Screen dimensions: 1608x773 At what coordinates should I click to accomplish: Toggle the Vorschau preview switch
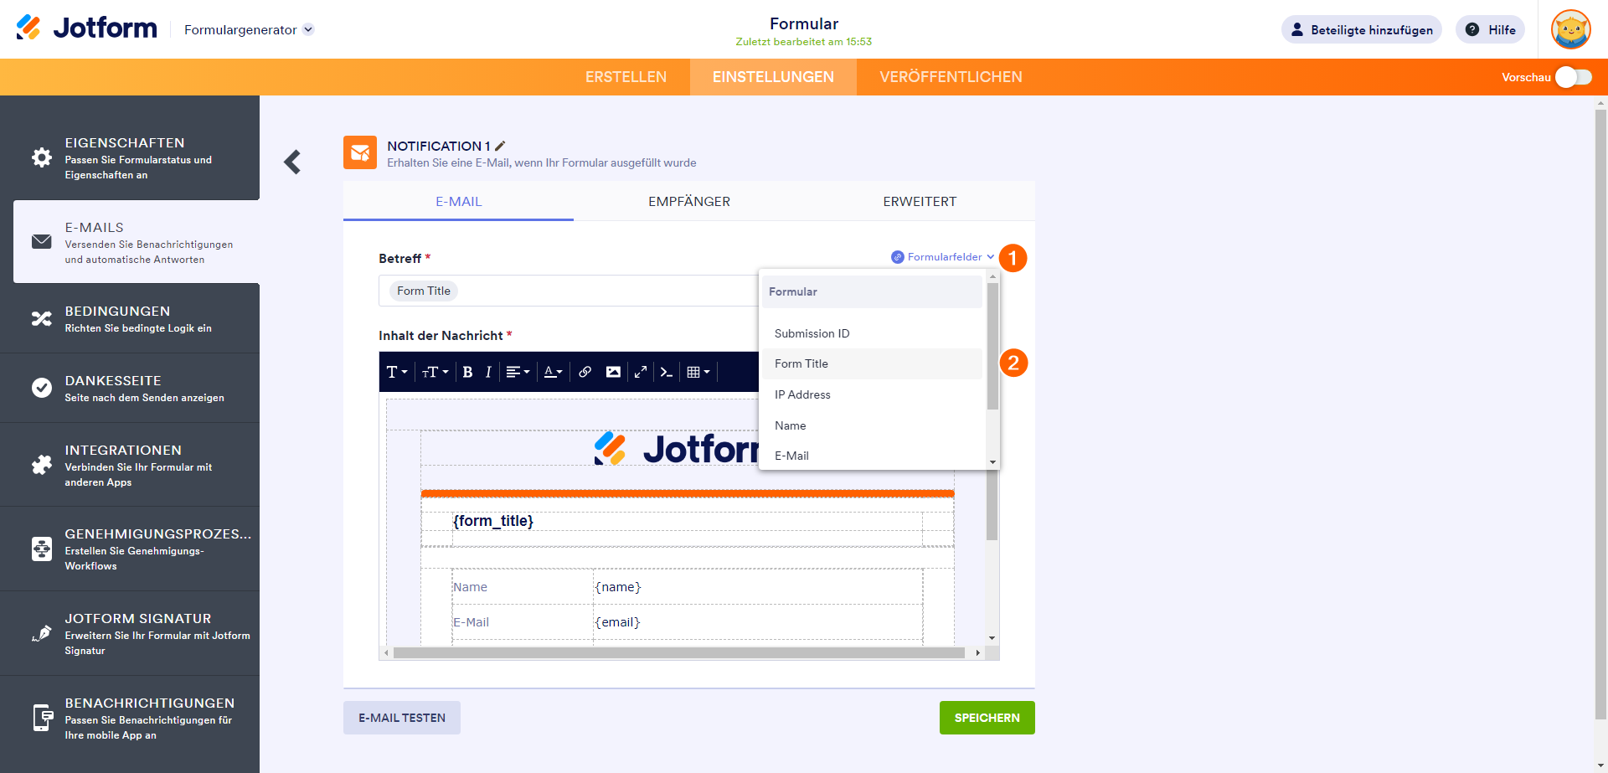coord(1574,77)
